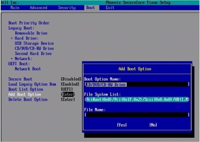
Task: Open the Exit tab
Action: [x=110, y=8]
